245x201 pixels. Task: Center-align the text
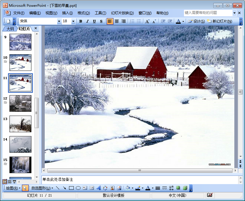(x=117, y=21)
